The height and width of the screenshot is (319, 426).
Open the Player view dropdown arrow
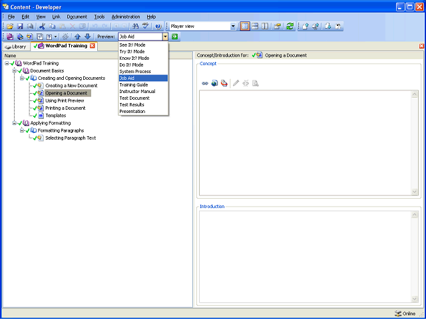pos(233,27)
